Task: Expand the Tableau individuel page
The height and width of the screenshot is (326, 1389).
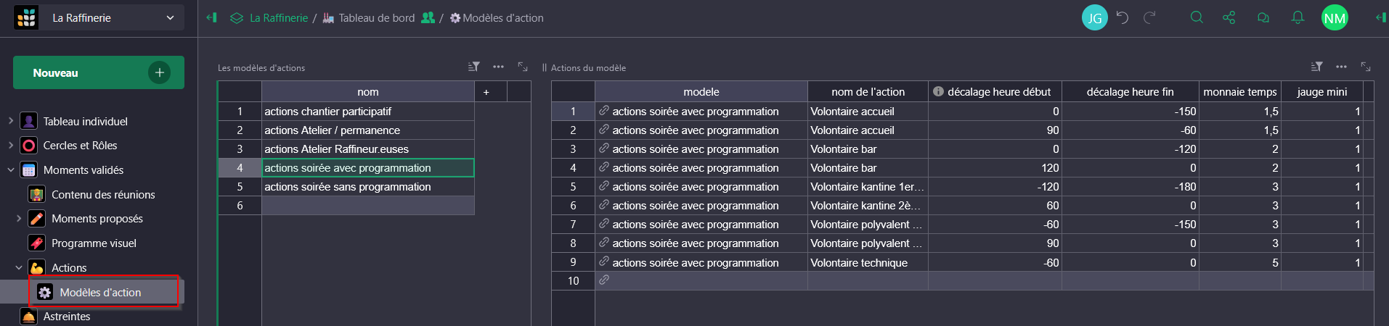Action: 11,121
